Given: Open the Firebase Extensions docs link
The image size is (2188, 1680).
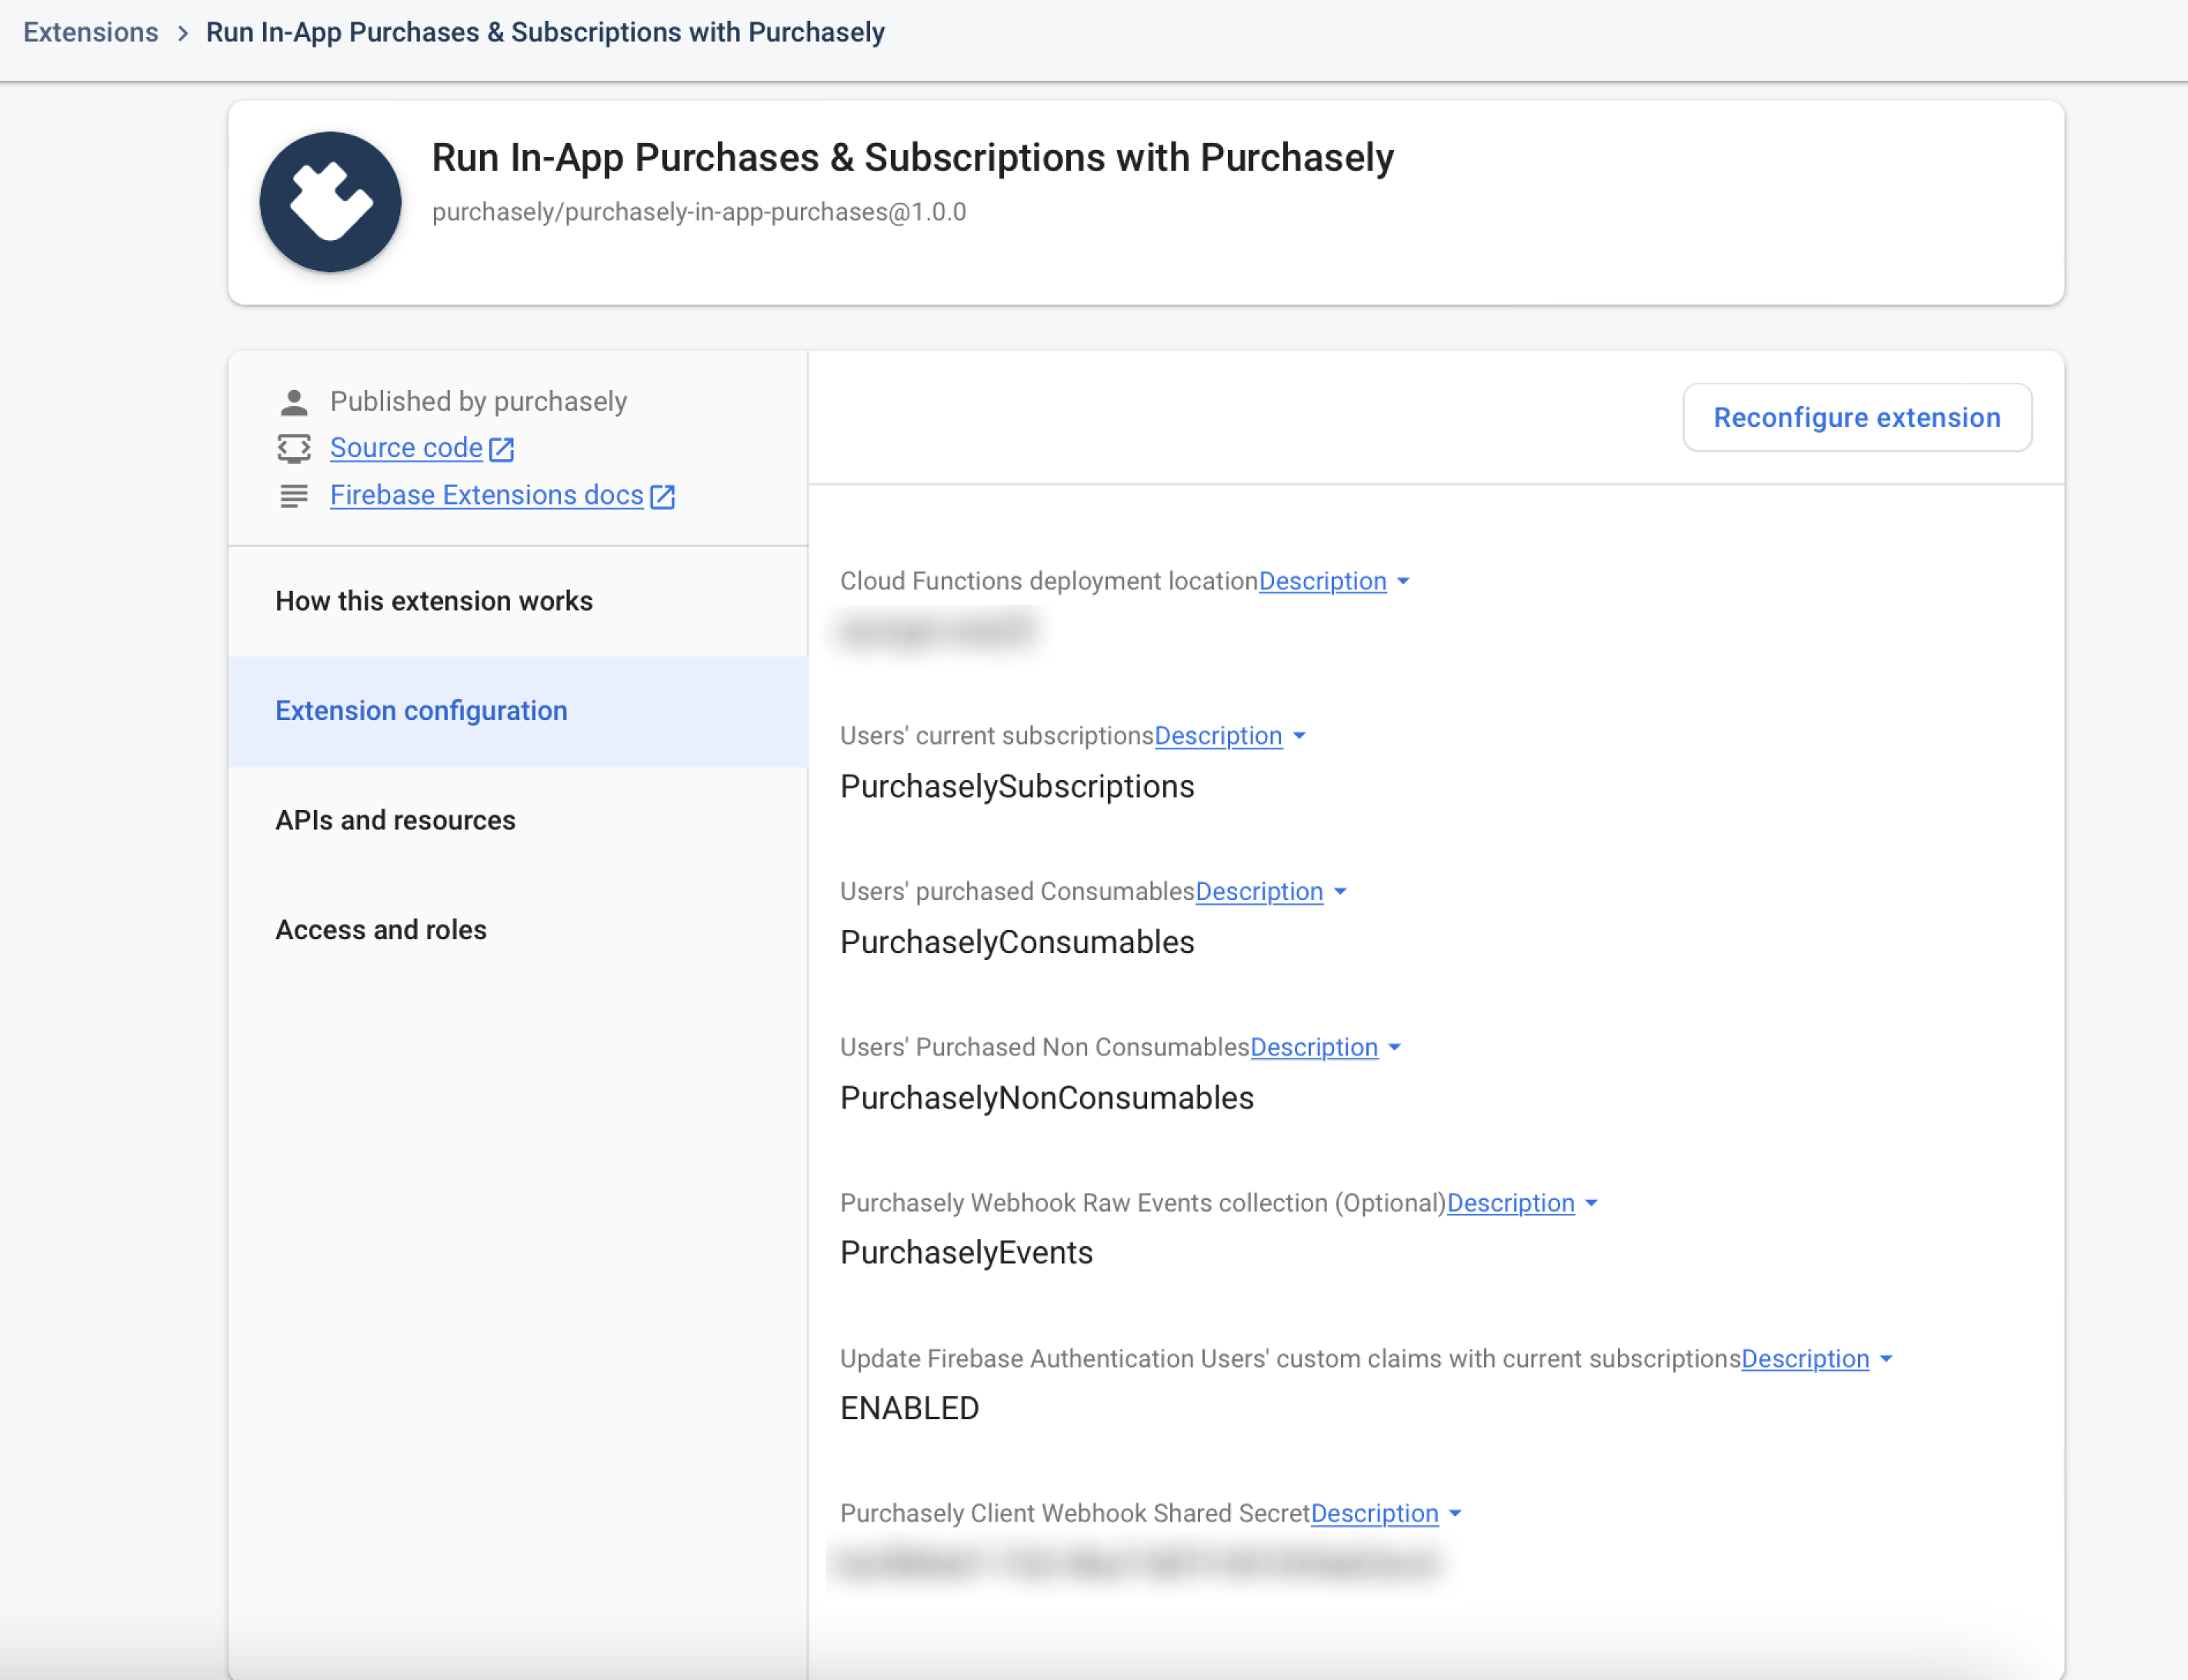Looking at the screenshot, I should pyautogui.click(x=487, y=495).
